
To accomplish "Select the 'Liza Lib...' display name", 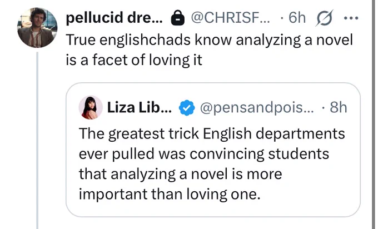I will coord(140,107).
